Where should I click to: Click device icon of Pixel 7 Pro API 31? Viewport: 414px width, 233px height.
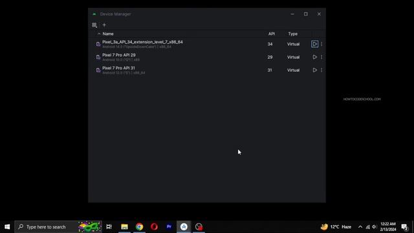[x=98, y=70]
